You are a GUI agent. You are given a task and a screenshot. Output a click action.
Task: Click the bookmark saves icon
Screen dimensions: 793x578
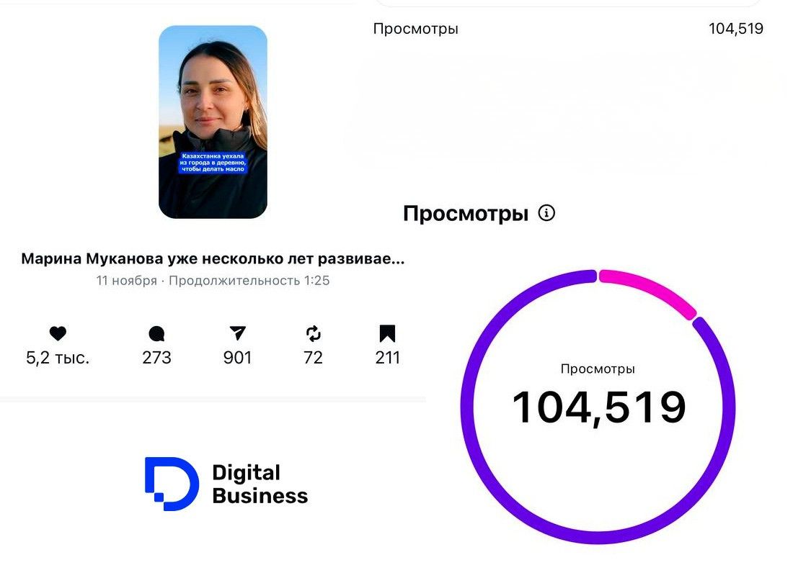387,333
